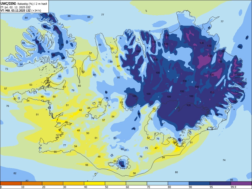Select the 30–40 legend color block
The height and width of the screenshot is (189, 252).
[74, 183]
